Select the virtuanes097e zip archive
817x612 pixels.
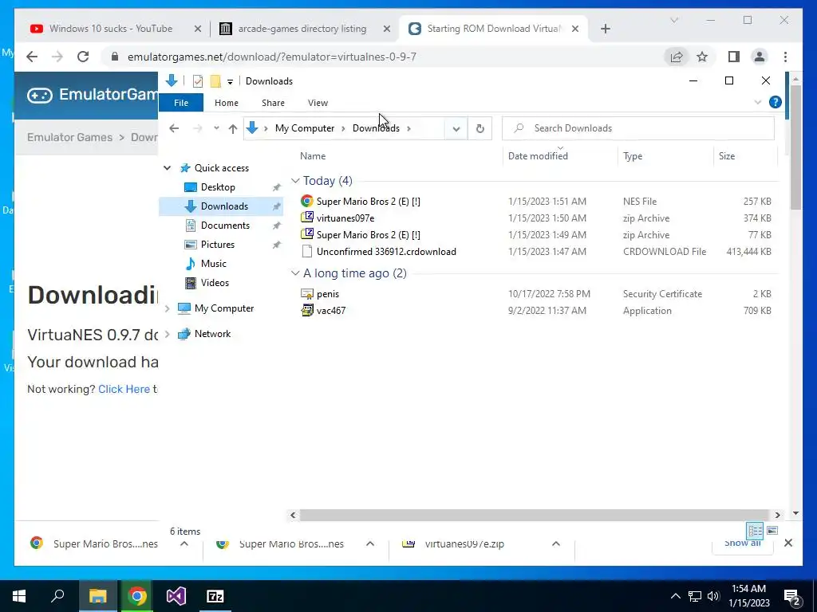(345, 218)
